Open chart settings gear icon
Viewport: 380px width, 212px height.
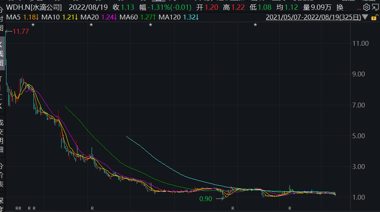(366, 7)
